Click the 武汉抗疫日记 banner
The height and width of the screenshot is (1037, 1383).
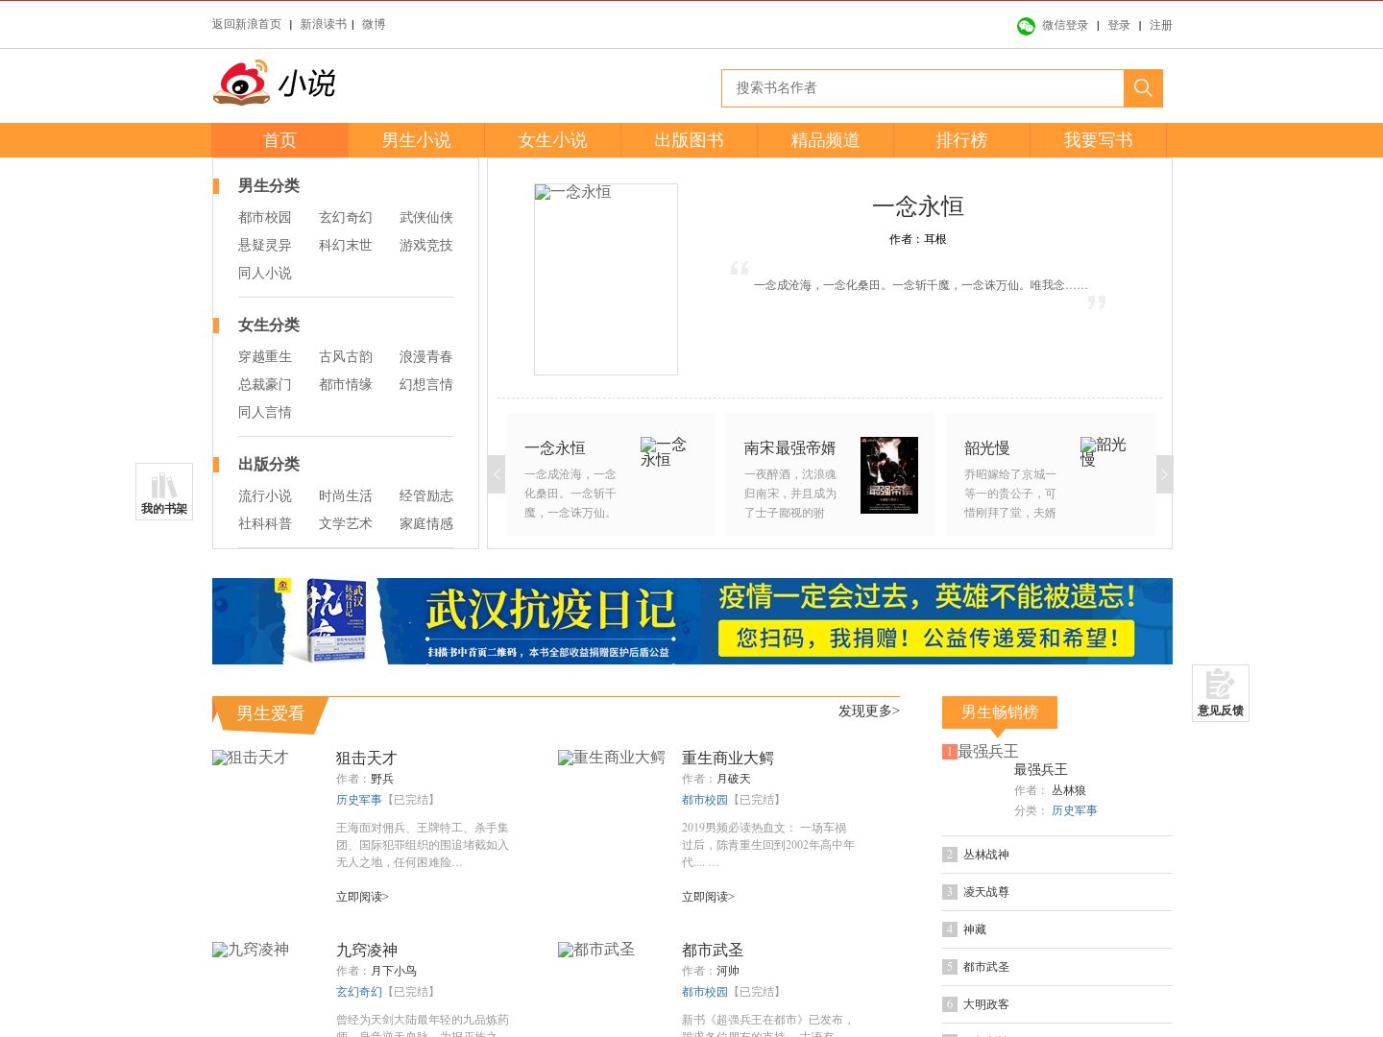692,621
